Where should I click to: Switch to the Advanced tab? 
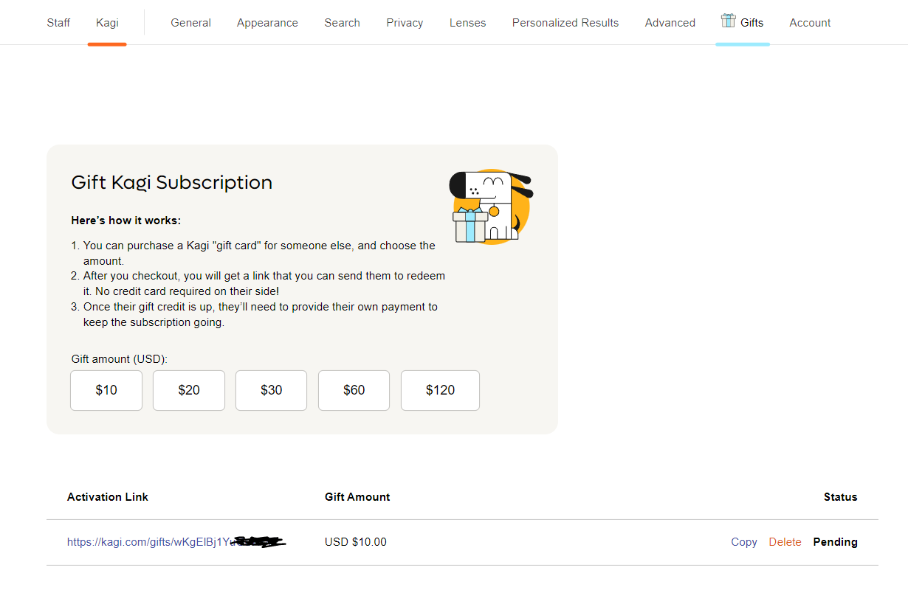pos(670,23)
